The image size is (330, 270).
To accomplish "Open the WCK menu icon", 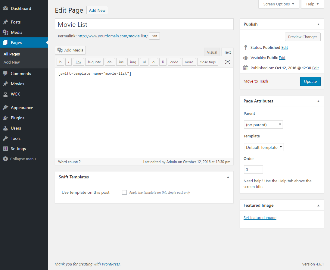I will (5, 94).
